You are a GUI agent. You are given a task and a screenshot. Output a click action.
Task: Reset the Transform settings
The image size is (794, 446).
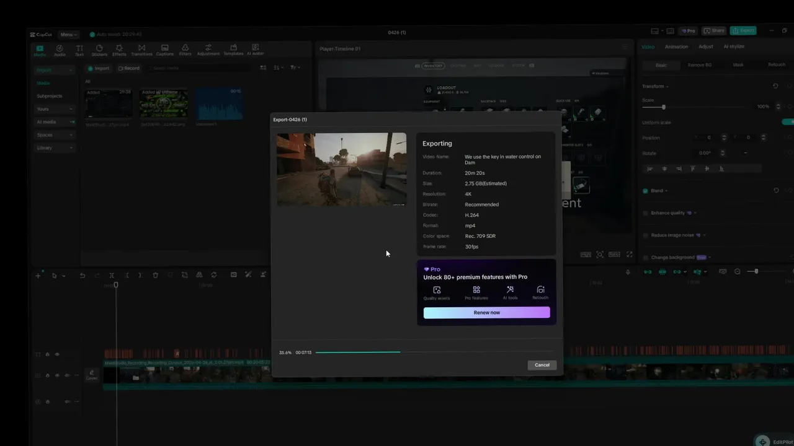[x=775, y=86]
